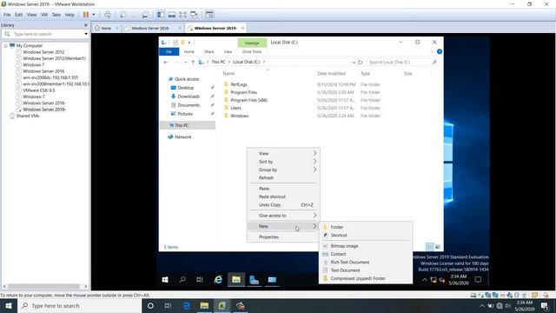Open the Library search dropdown arrow
The height and width of the screenshot is (313, 556).
point(86,34)
